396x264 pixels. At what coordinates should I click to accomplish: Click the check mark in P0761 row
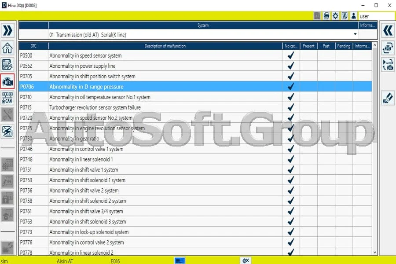(291, 211)
